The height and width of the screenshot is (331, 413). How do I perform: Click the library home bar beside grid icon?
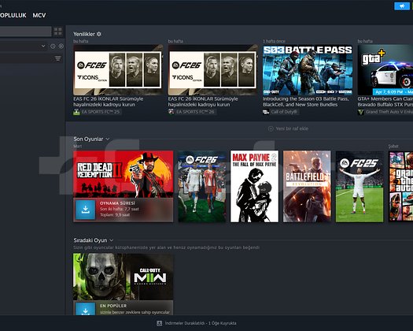point(25,32)
